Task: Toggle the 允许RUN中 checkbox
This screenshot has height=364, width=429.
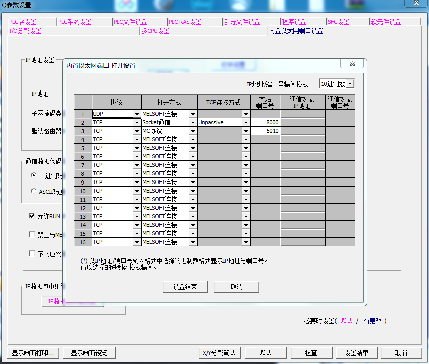Action: [x=32, y=215]
